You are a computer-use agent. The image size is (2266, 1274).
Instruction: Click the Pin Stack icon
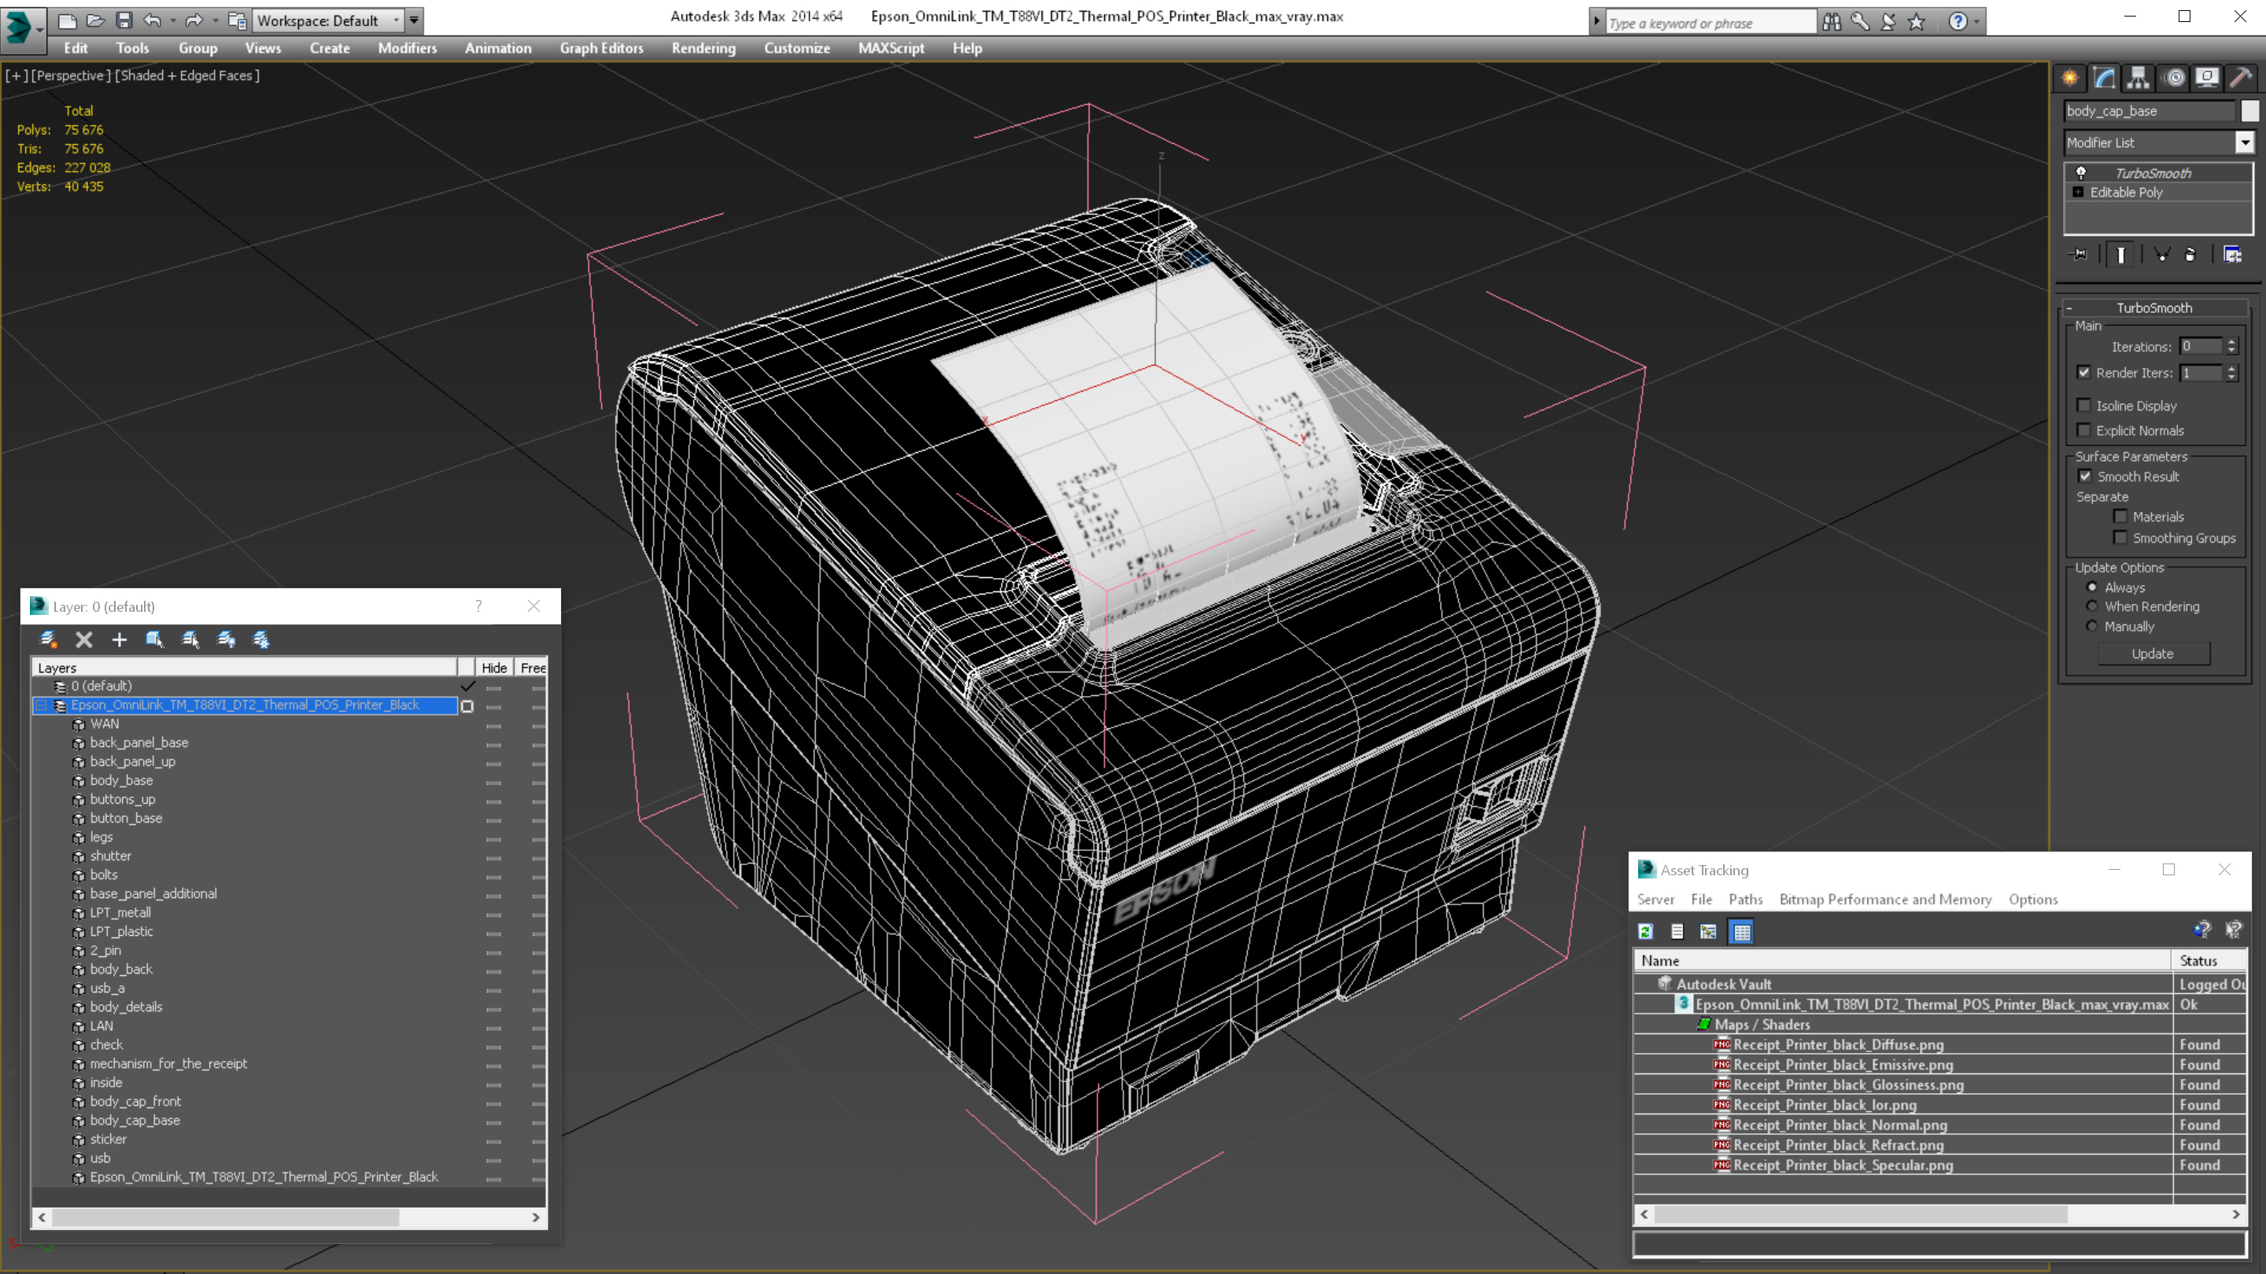click(x=2079, y=254)
